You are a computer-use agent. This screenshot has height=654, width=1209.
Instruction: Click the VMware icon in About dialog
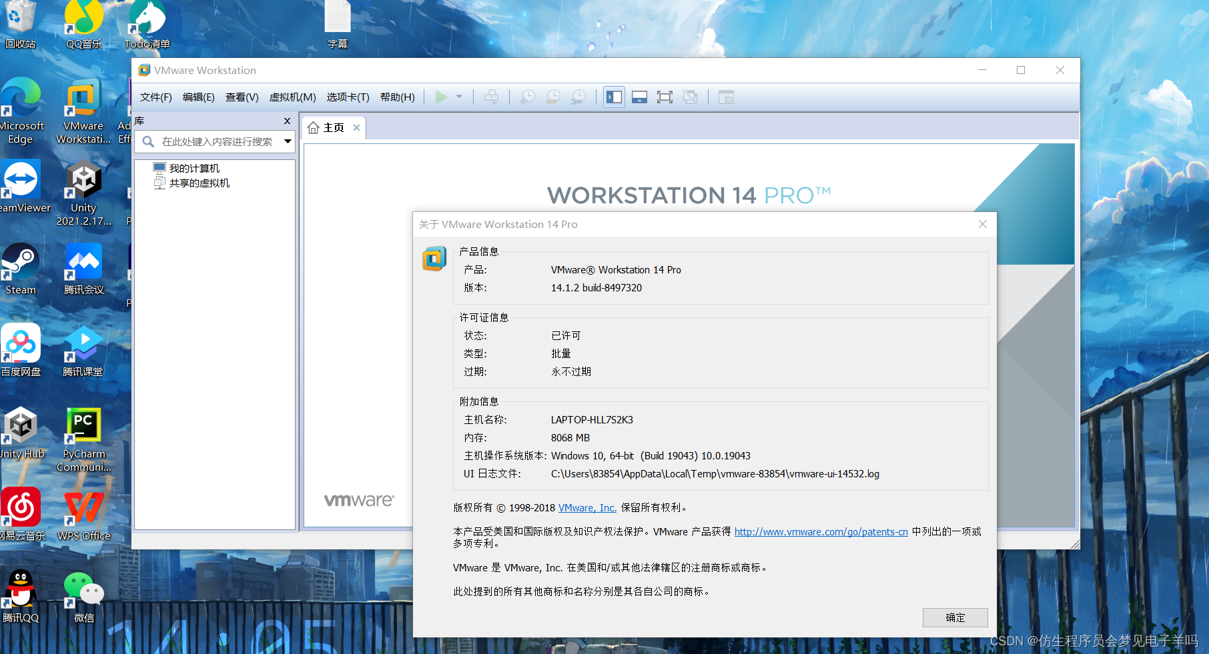(x=434, y=259)
